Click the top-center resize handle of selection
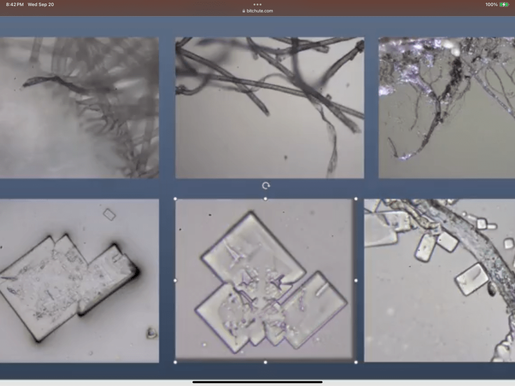 tap(266, 199)
